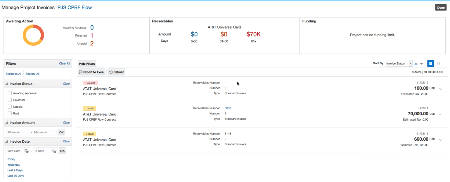
Task: Collapse the Invoice Date filter section
Action: 7,142
